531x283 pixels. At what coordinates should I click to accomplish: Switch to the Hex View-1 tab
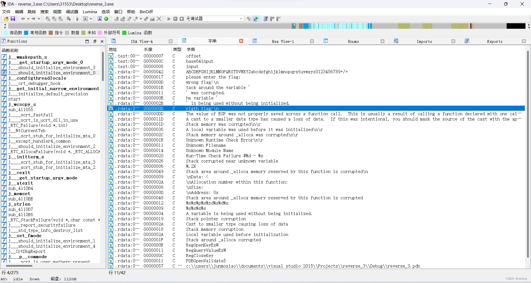tap(283, 41)
